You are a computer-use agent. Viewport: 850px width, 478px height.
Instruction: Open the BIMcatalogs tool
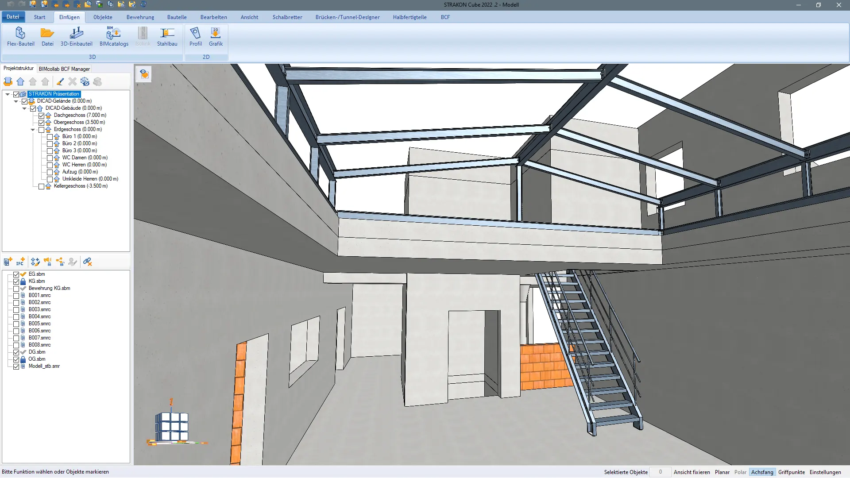click(x=114, y=36)
